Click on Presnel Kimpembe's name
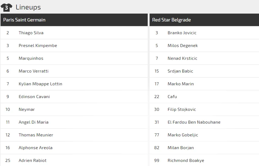259x166 pixels. coord(38,46)
